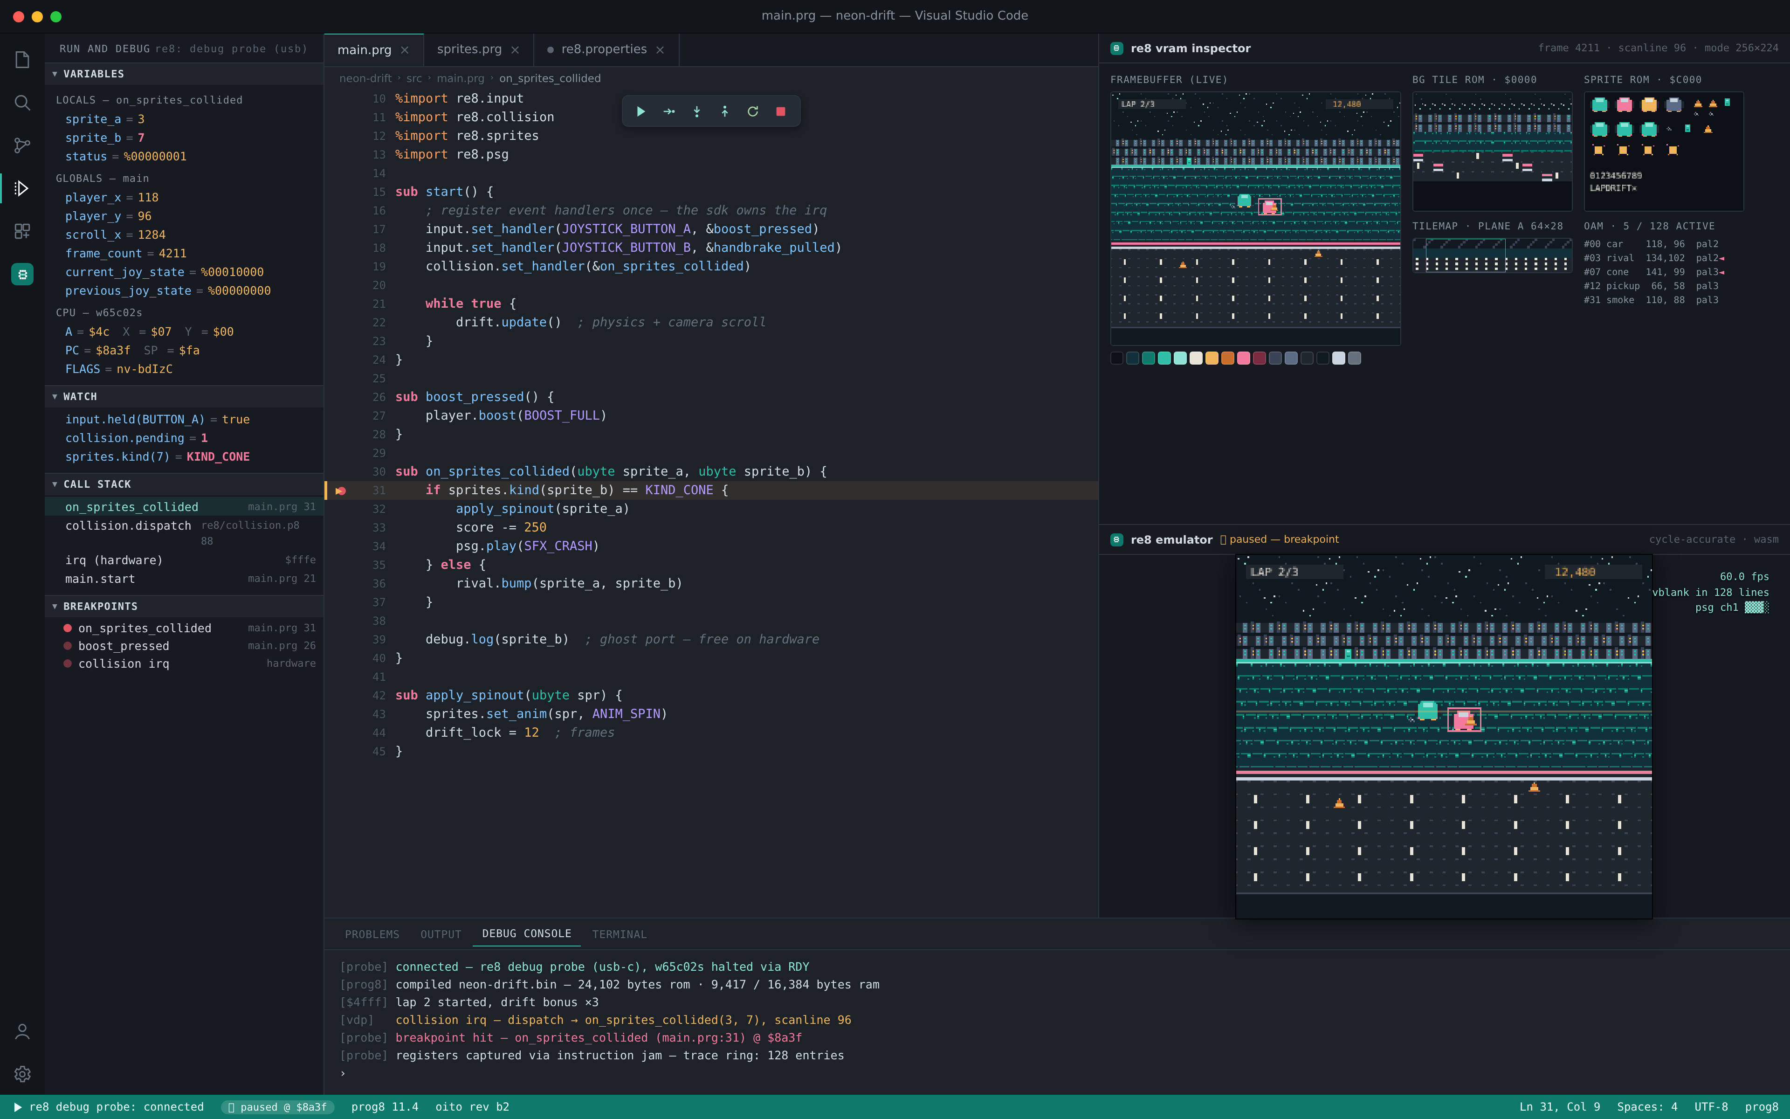Click the prog8 language mode status item
Viewport: 1790px width, 1119px height.
pos(1761,1107)
